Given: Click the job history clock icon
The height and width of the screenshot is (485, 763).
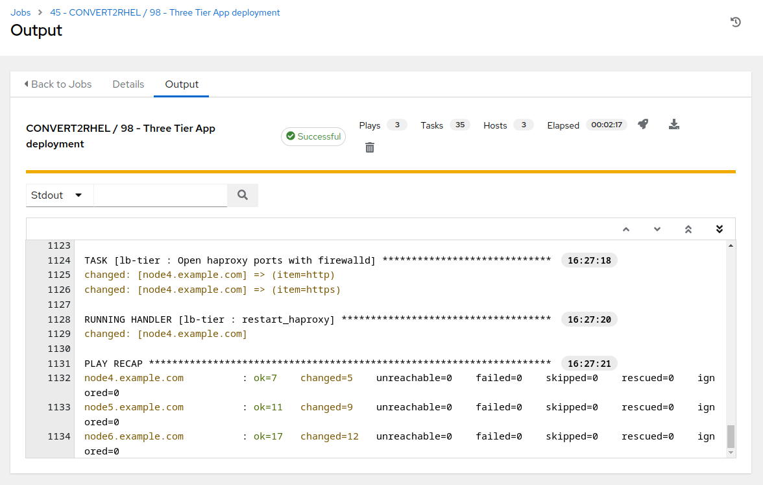Looking at the screenshot, I should (x=735, y=22).
